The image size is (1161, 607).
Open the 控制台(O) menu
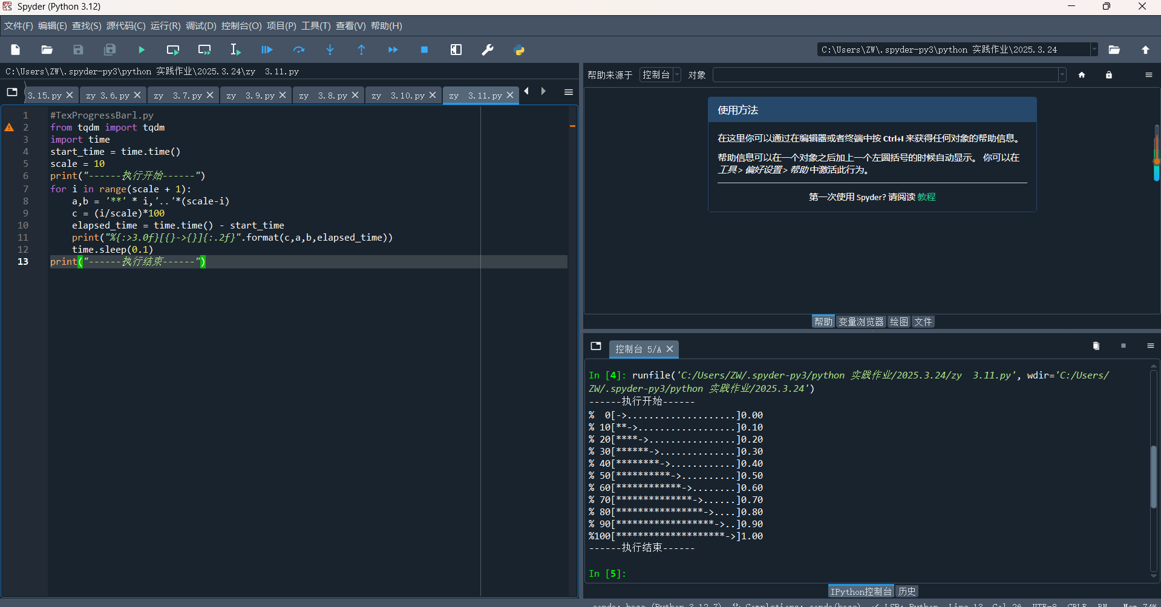coord(241,25)
